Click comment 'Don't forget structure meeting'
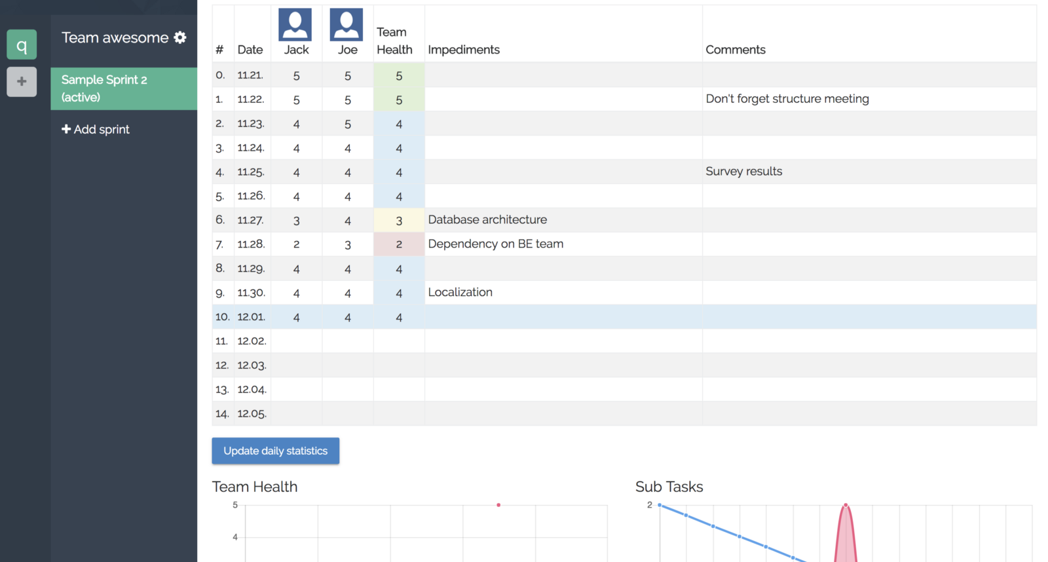The height and width of the screenshot is (562, 1048). coord(787,99)
